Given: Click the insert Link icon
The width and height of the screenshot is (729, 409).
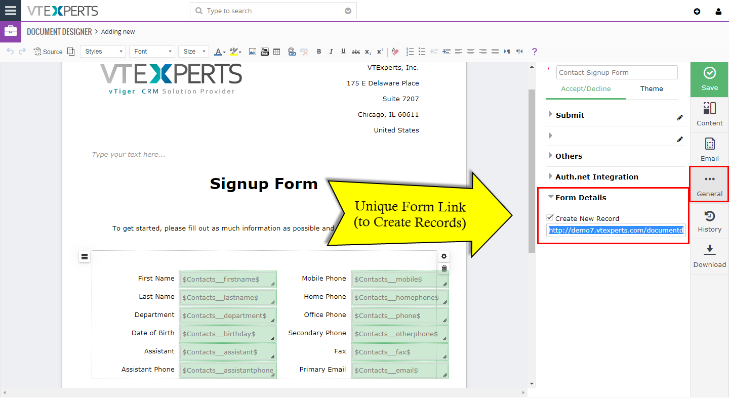Looking at the screenshot, I should click(x=292, y=52).
